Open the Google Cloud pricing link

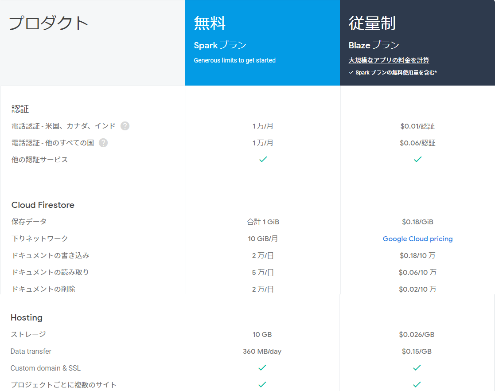417,239
